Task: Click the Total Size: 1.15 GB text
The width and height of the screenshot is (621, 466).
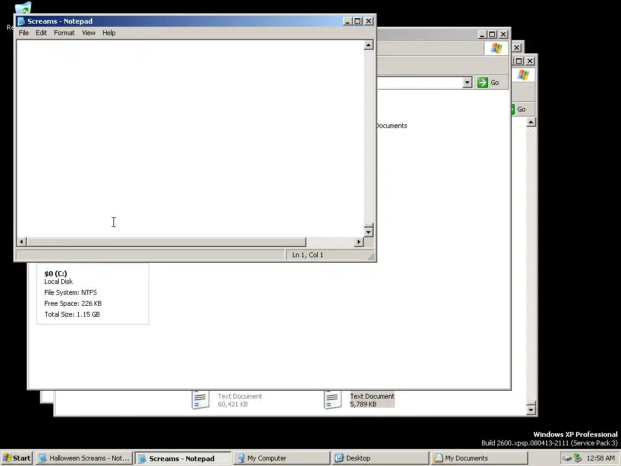Action: [x=72, y=314]
